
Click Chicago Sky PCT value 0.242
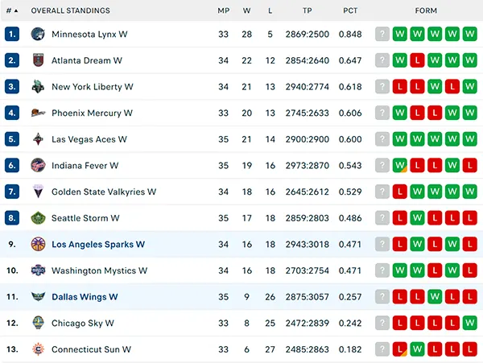point(350,323)
